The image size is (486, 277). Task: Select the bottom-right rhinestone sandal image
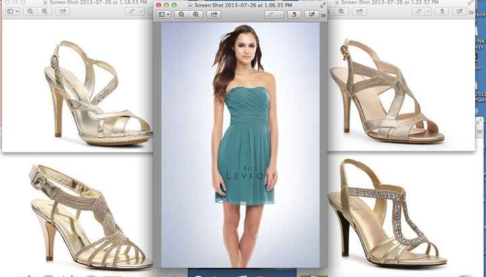387,213
